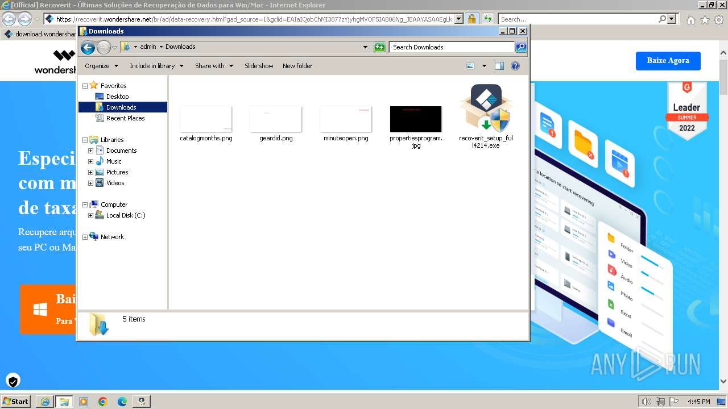Screen dimensions: 728x409
Task: Go forward in Downloads Explorer window
Action: point(104,47)
